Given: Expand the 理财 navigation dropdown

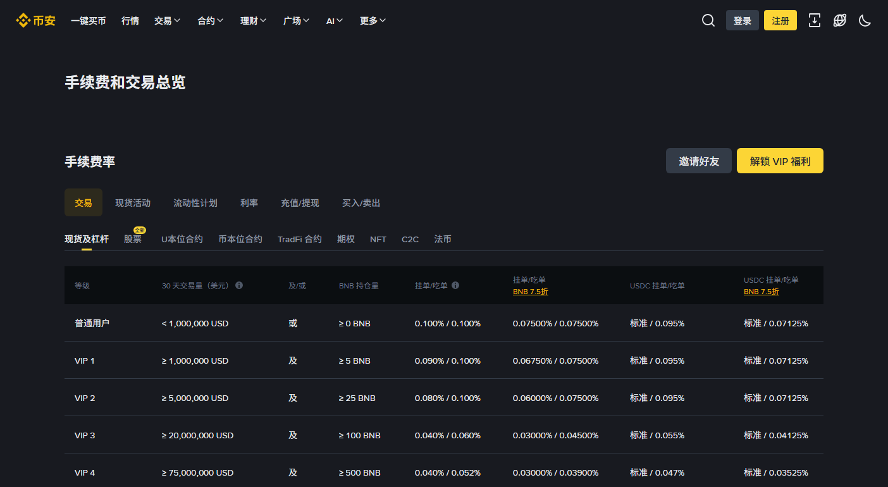Looking at the screenshot, I should (x=254, y=21).
